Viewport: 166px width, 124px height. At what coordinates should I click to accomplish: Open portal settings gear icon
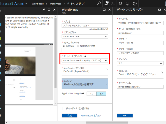120,4
